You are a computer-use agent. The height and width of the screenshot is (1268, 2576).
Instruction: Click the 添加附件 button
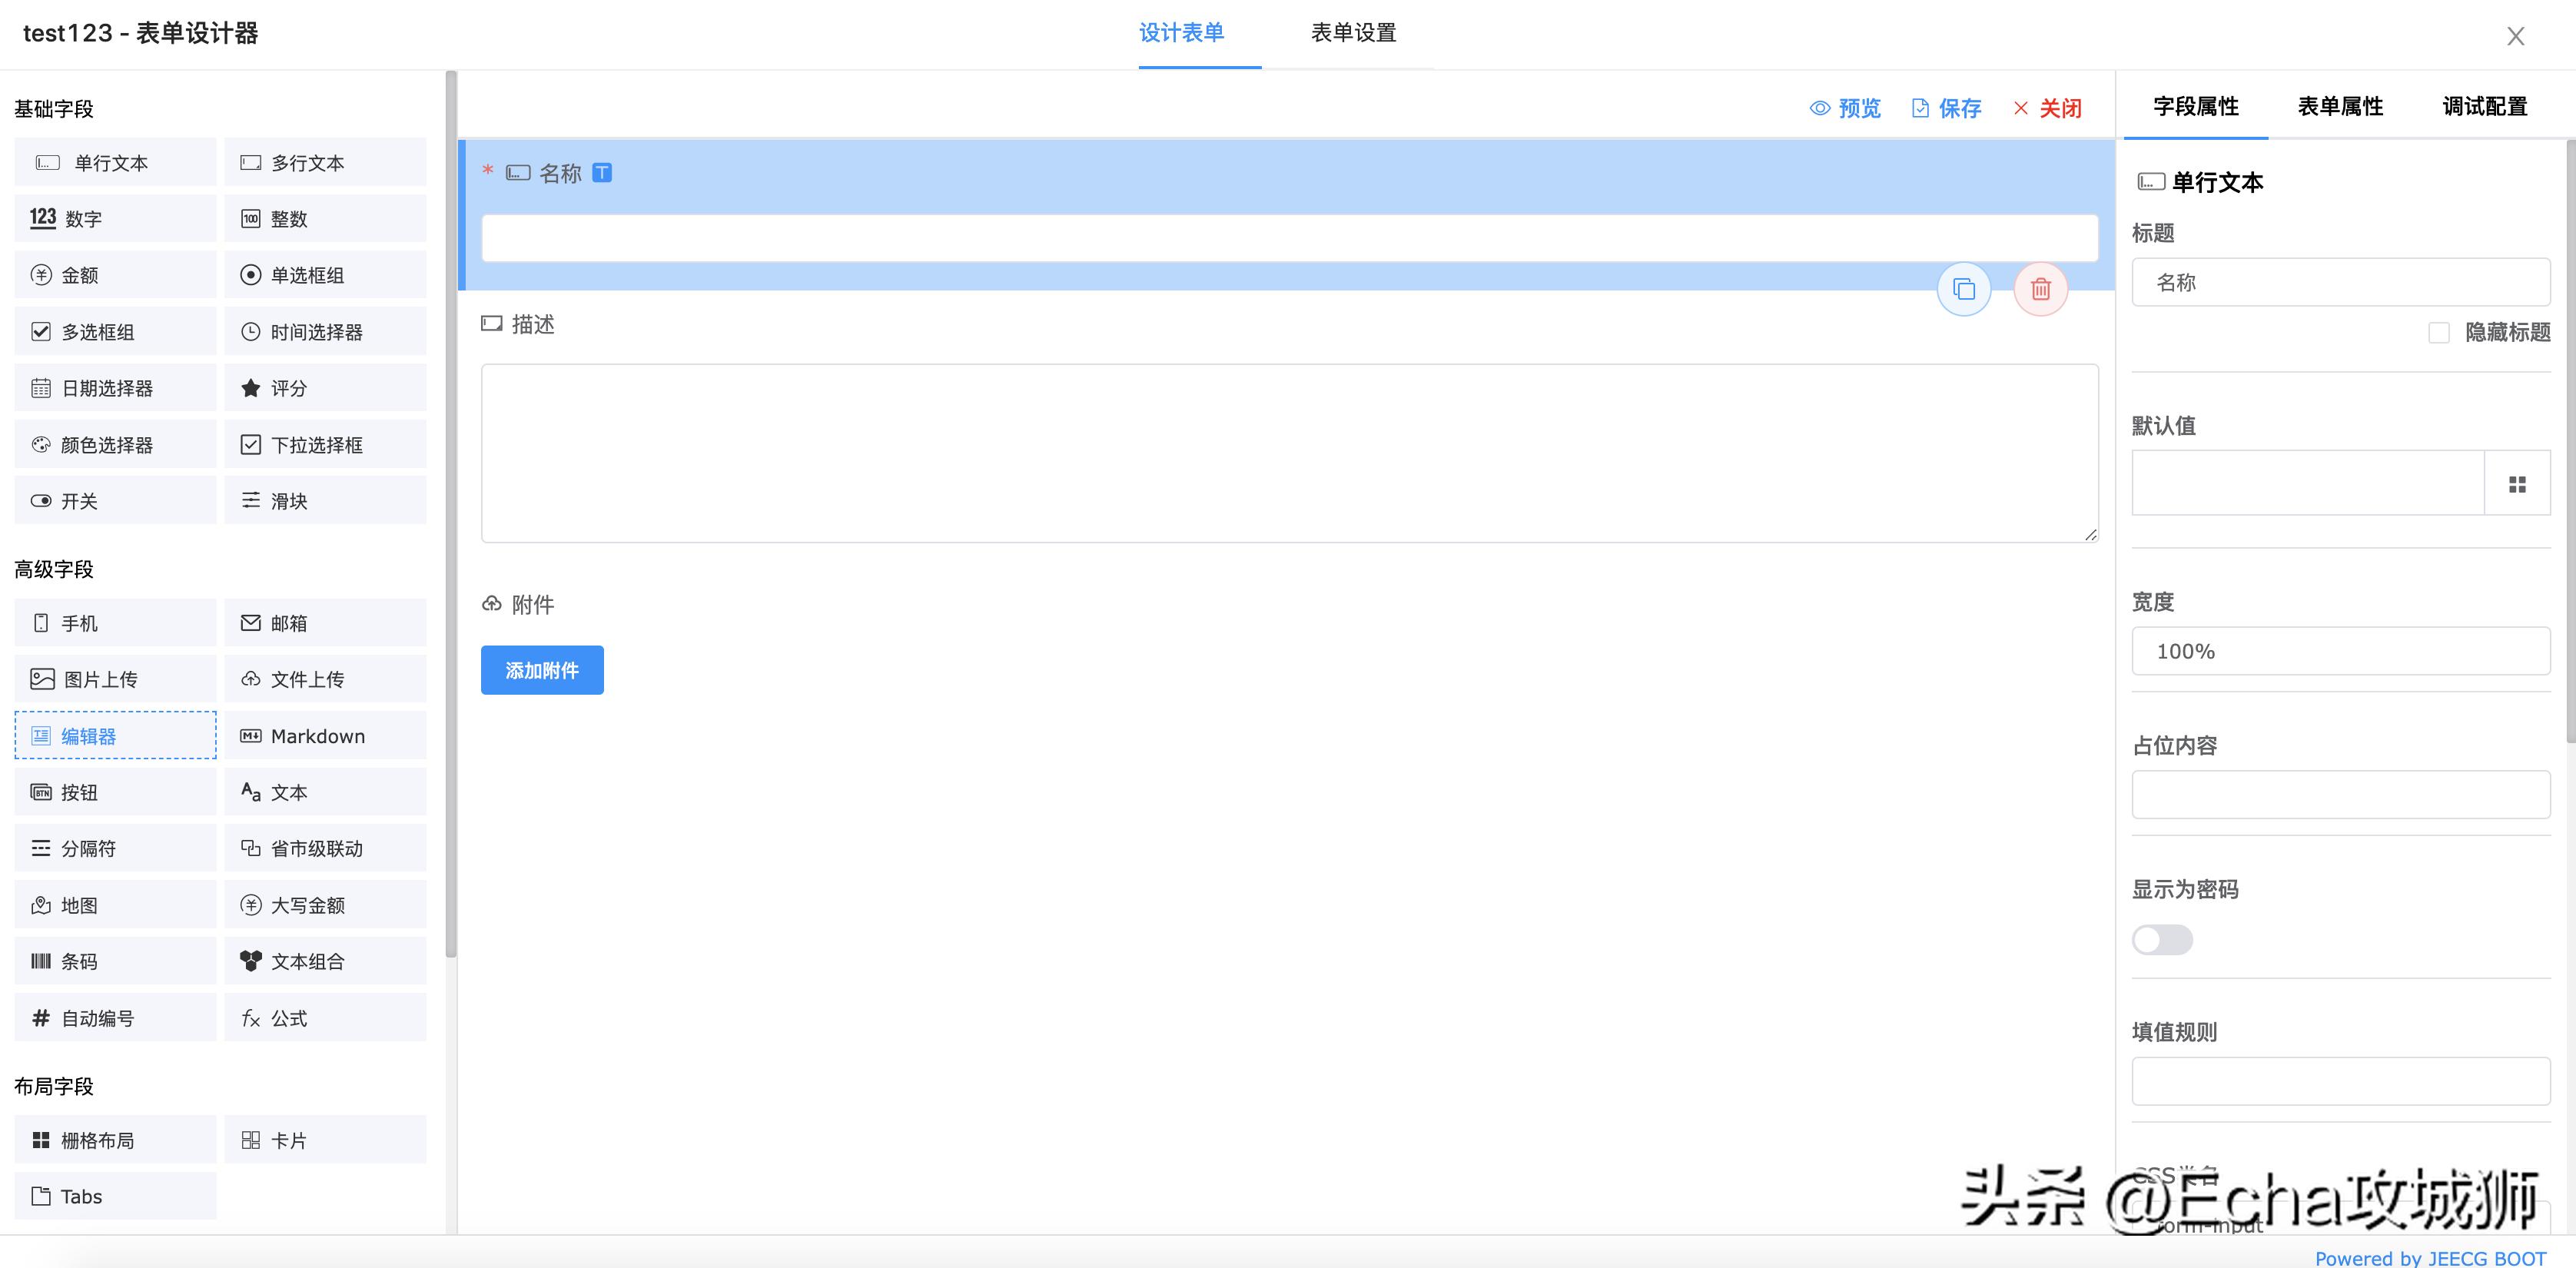541,670
